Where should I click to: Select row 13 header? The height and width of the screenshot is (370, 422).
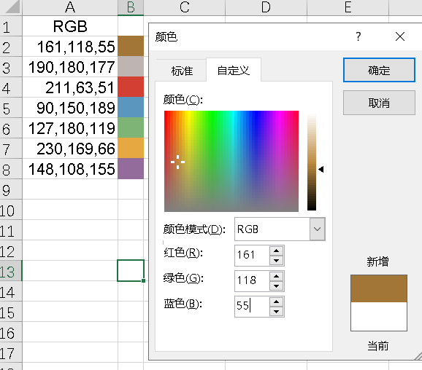tap(11, 271)
